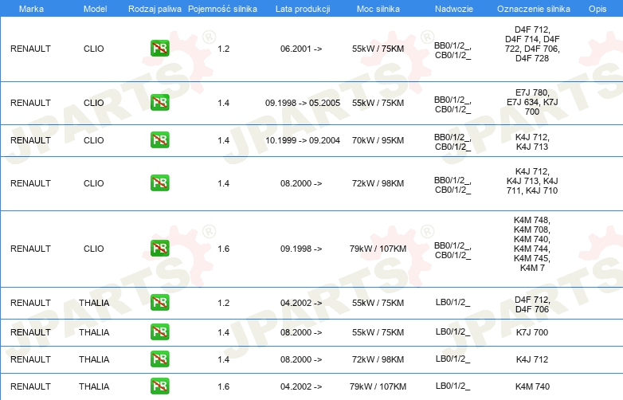
Task: Click THALIA model in the 1.6 row
Action: tap(94, 386)
